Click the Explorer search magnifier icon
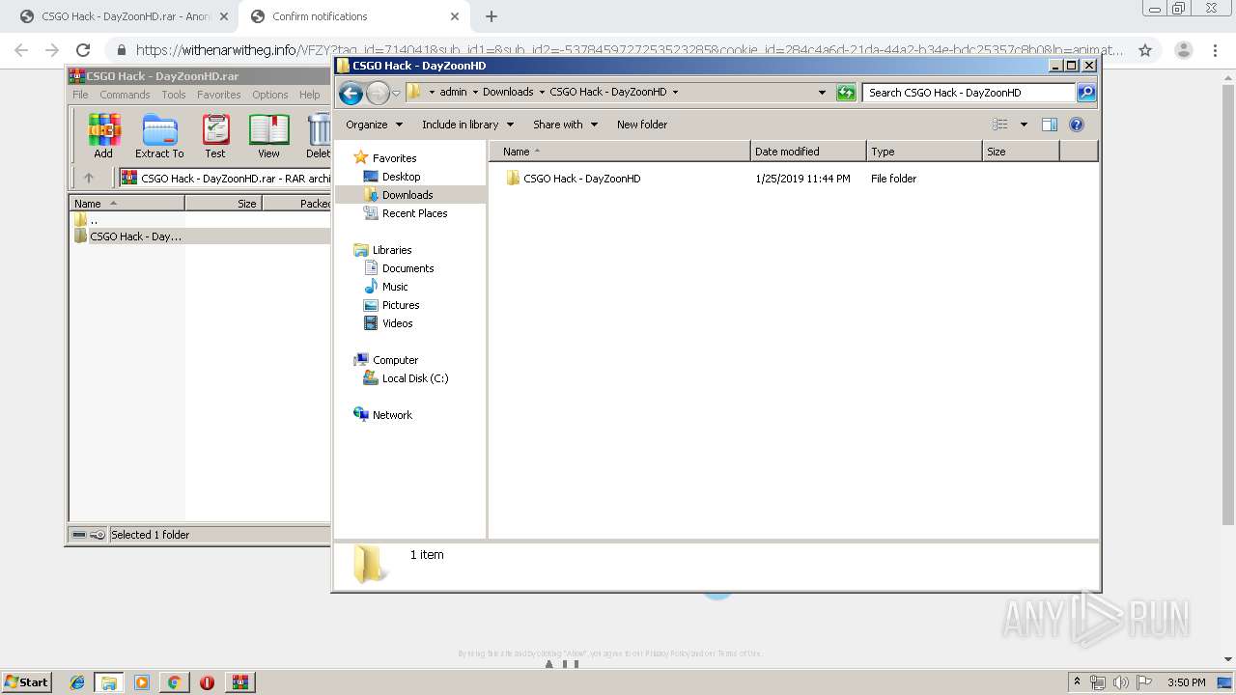Viewport: 1236px width, 695px height. point(1086,93)
